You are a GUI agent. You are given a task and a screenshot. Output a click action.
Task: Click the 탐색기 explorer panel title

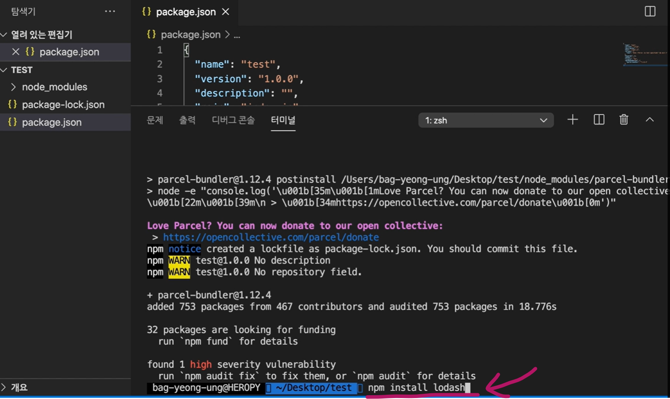pyautogui.click(x=23, y=11)
